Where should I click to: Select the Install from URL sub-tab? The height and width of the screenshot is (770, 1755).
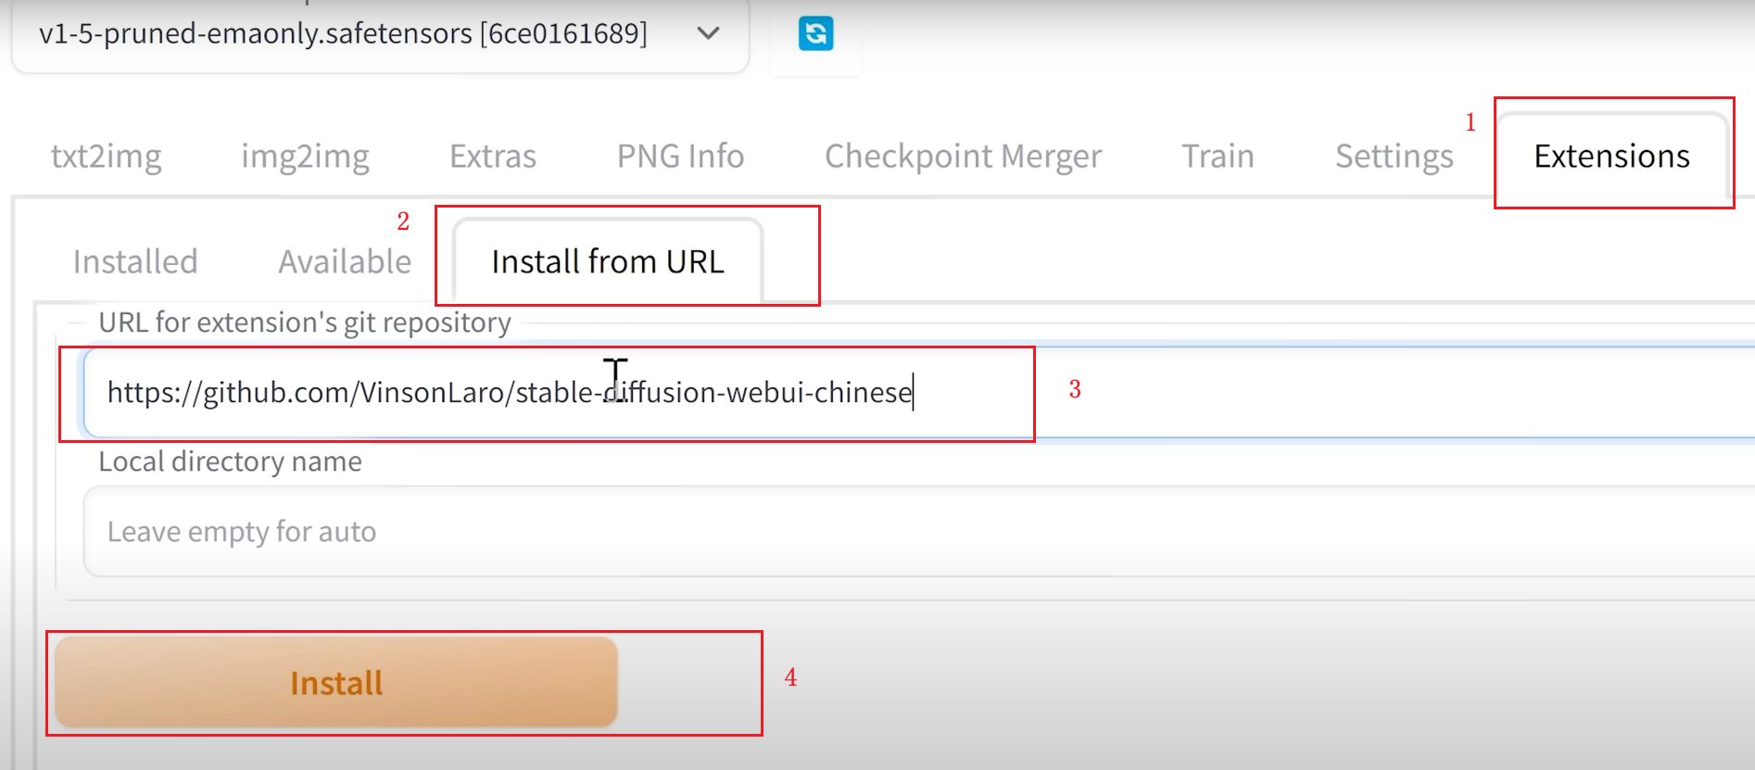coord(608,261)
